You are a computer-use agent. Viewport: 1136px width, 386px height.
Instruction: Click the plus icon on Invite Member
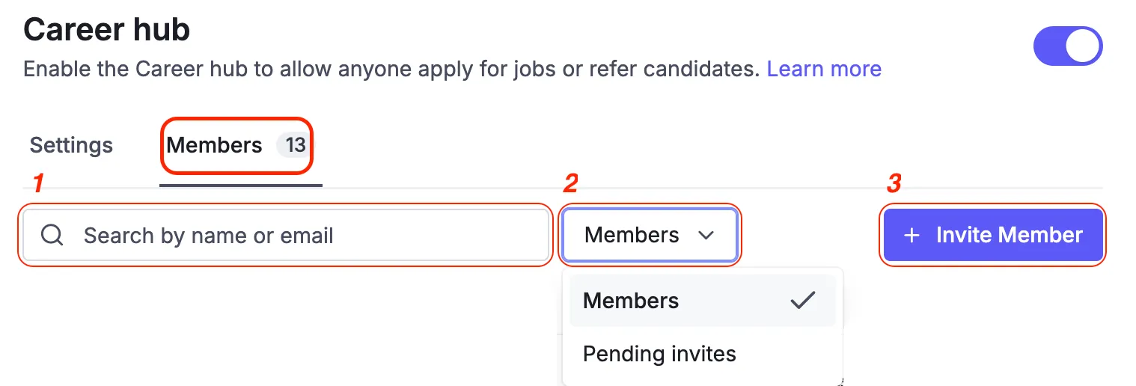click(x=911, y=236)
